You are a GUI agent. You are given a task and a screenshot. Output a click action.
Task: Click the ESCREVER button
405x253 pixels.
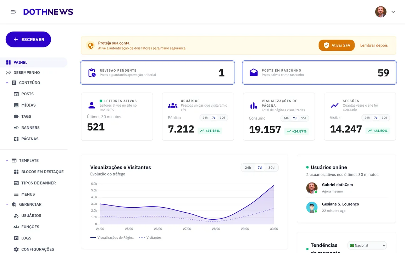point(28,39)
